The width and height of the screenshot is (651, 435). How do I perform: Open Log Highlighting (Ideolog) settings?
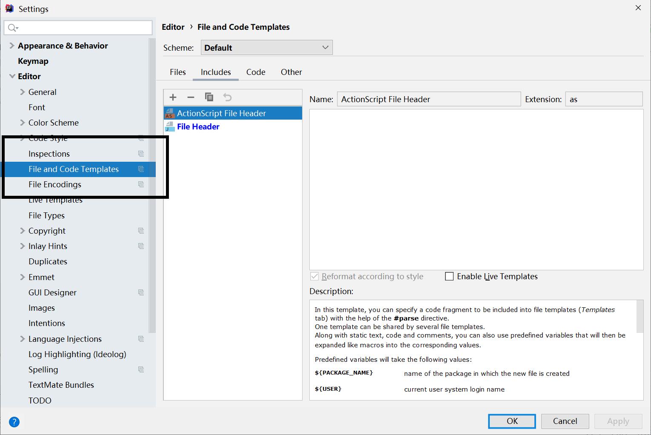[77, 354]
